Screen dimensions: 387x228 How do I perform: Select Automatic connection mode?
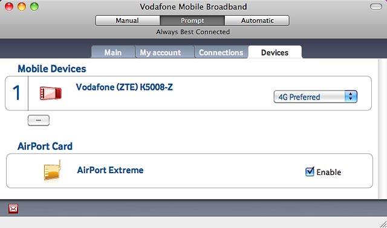257,21
